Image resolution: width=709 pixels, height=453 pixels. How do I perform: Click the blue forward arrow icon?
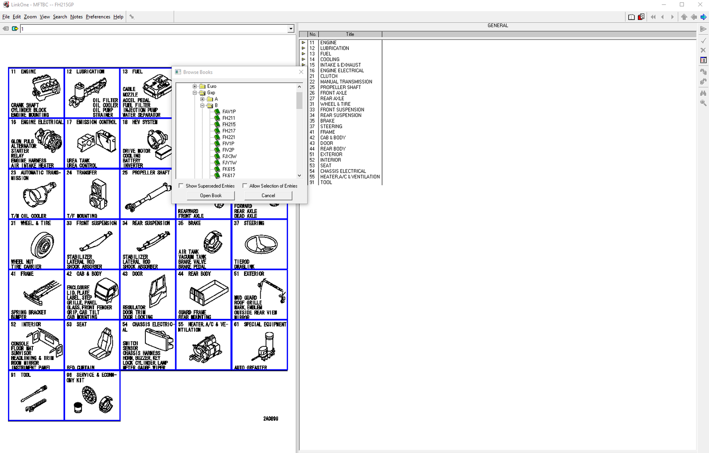click(x=703, y=17)
